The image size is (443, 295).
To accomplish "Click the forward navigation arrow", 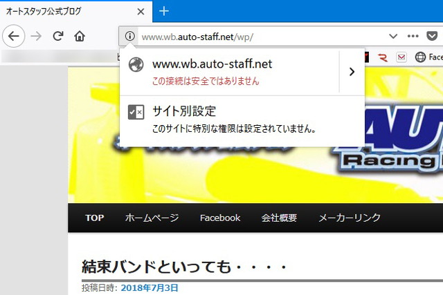I will 36,36.
